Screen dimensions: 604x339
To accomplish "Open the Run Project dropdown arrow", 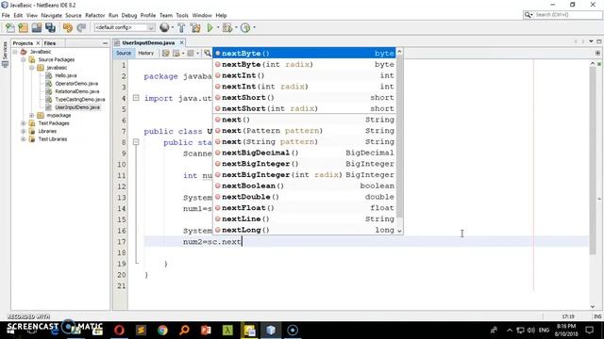I will (218, 27).
